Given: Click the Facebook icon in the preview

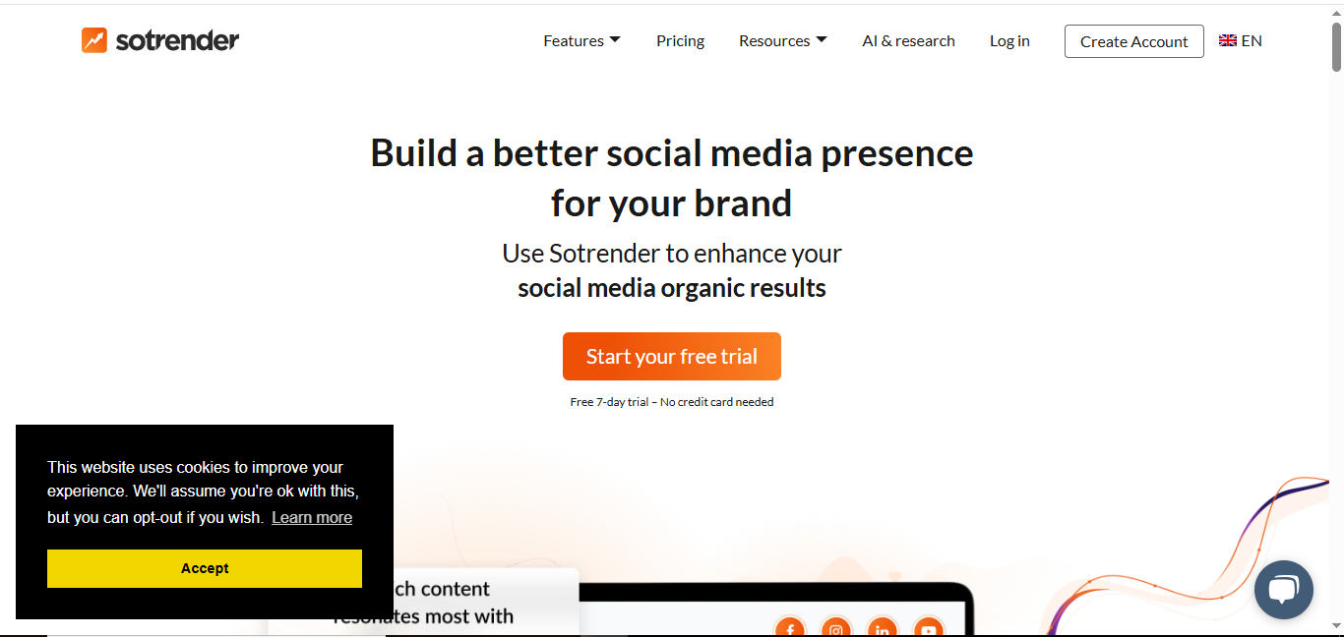Looking at the screenshot, I should tap(790, 629).
